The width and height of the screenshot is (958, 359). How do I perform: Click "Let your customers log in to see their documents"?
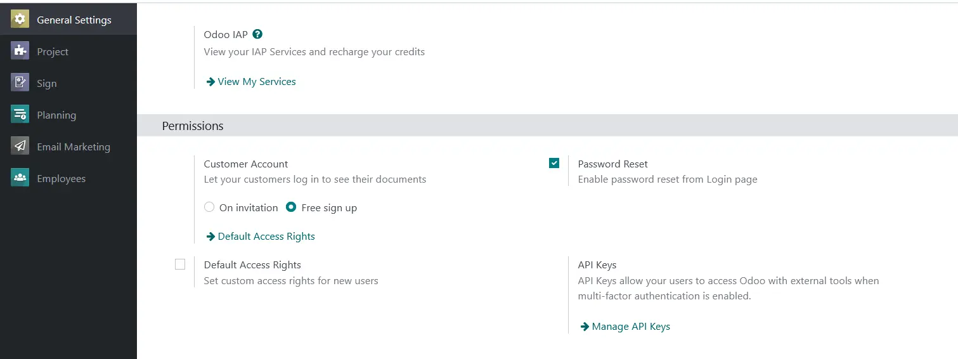point(315,179)
